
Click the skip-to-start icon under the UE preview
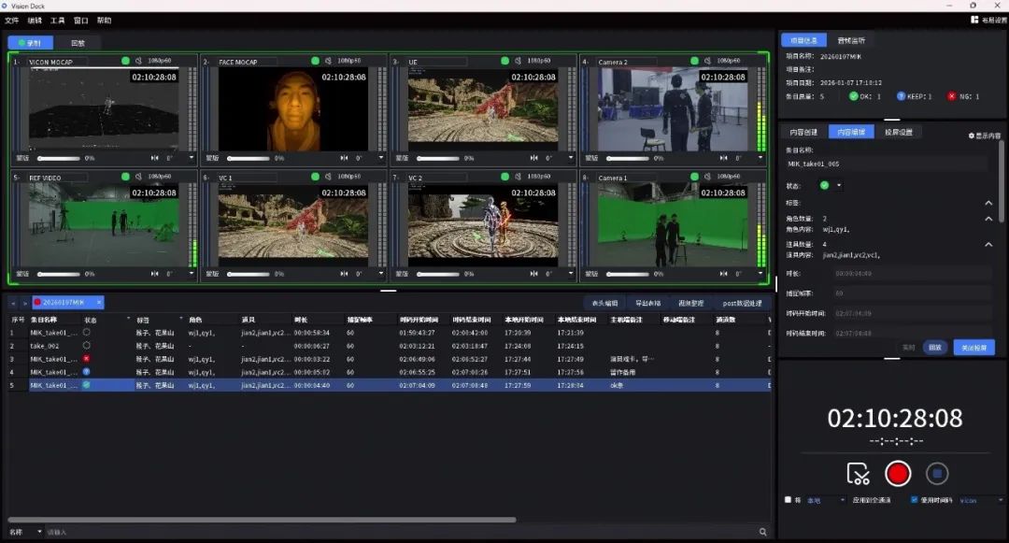coord(533,158)
